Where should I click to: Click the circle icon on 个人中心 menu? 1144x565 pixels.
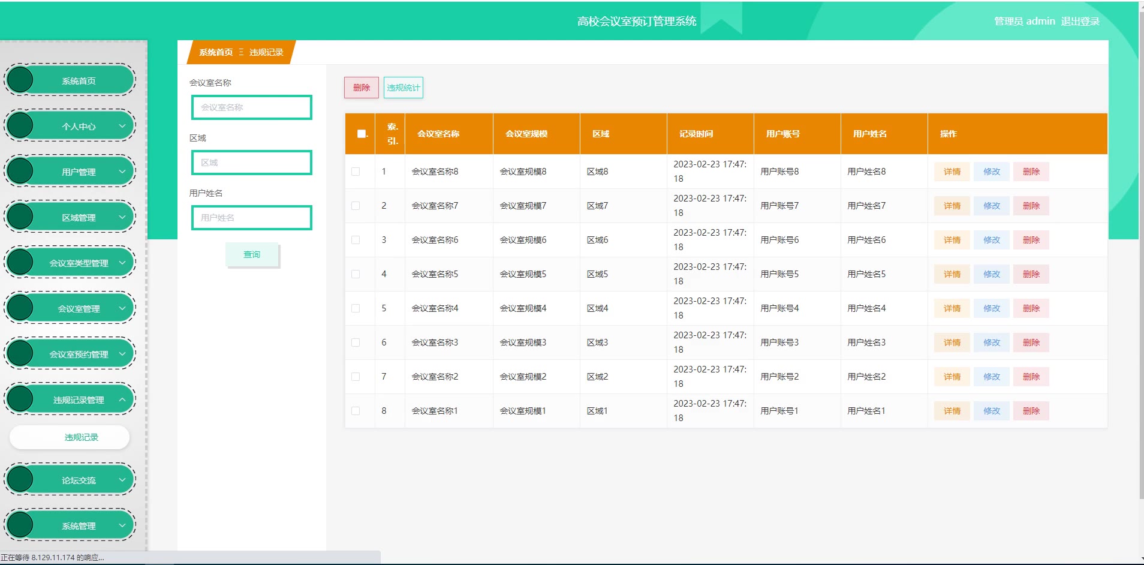[20, 126]
